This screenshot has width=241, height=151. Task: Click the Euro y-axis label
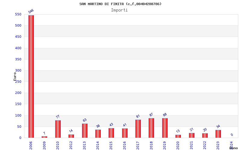[x=15, y=76]
